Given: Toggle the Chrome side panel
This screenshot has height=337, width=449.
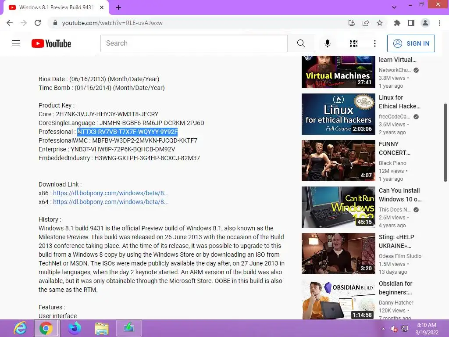Looking at the screenshot, I should coord(411,23).
